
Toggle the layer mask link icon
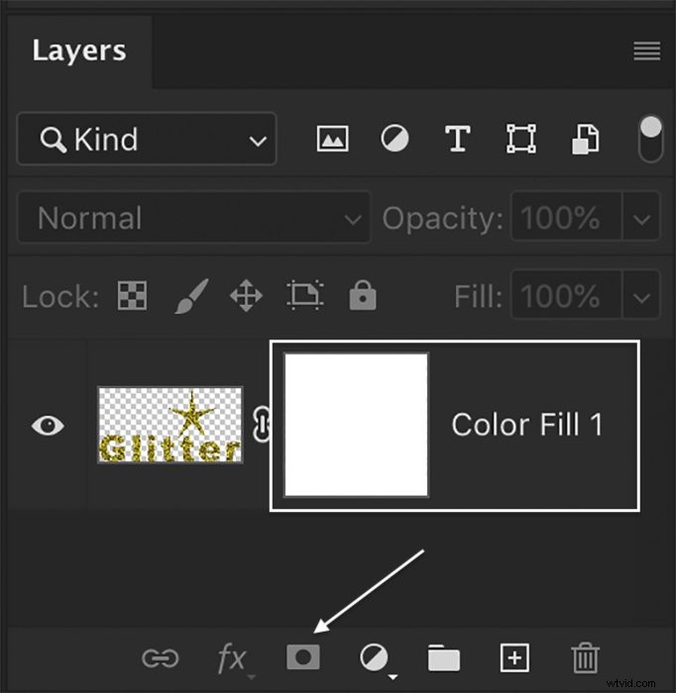tap(262, 424)
